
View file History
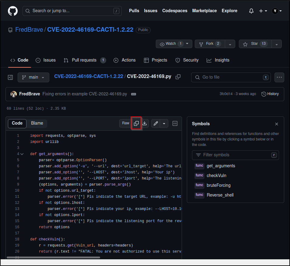[270, 94]
